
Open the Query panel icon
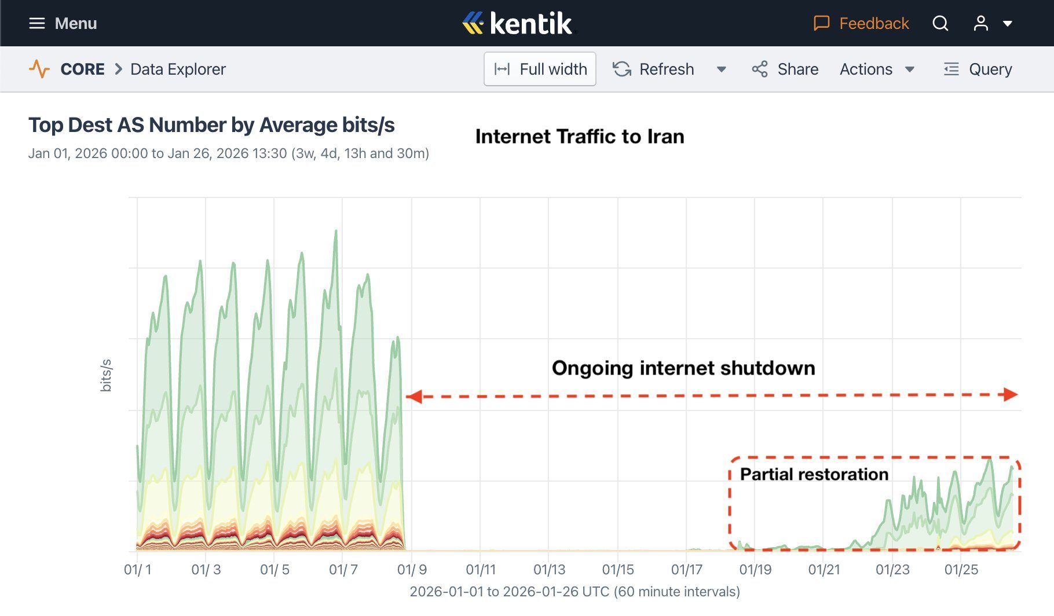(x=950, y=69)
